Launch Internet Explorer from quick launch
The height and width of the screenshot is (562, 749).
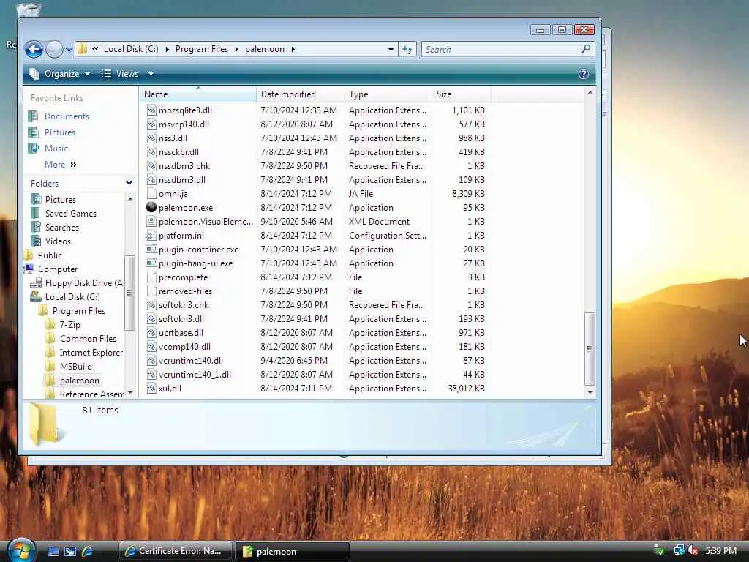click(88, 551)
